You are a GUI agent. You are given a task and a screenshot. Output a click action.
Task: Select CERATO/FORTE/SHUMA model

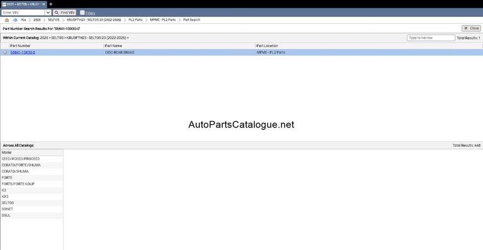pos(31,165)
